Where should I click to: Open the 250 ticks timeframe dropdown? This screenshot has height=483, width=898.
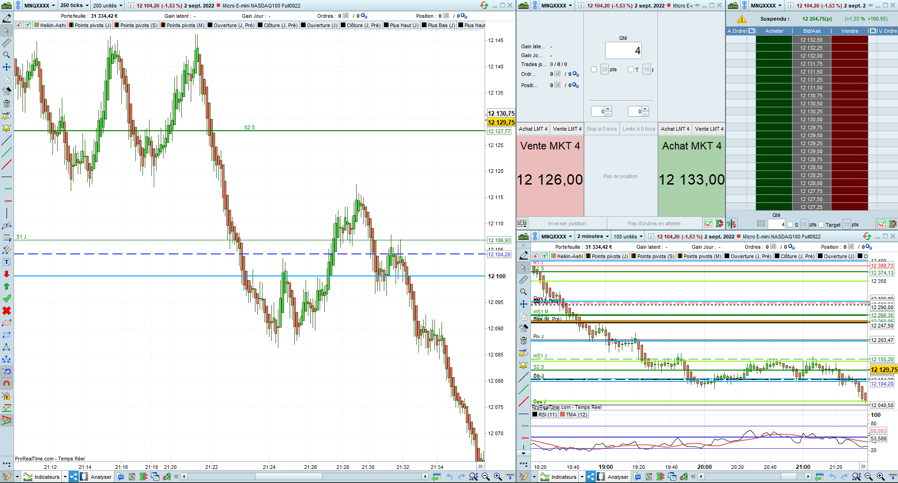[x=74, y=6]
